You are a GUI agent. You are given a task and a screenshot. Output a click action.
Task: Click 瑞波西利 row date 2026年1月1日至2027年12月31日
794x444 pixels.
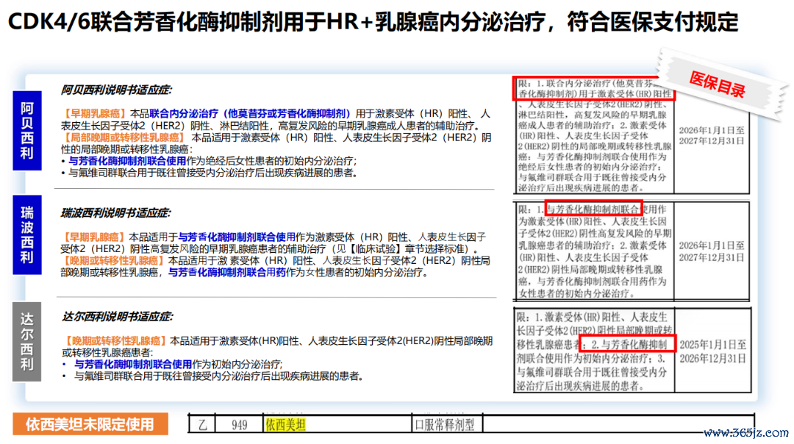712,251
